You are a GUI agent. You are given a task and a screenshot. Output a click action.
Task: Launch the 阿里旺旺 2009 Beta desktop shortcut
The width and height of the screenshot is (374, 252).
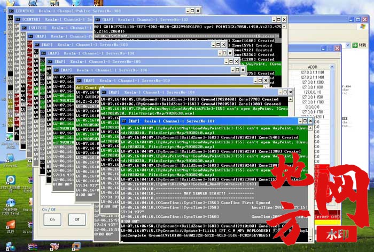pos(11,202)
